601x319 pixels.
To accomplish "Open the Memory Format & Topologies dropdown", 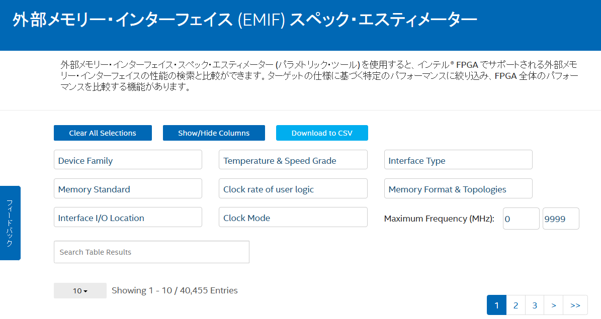I will point(458,188).
